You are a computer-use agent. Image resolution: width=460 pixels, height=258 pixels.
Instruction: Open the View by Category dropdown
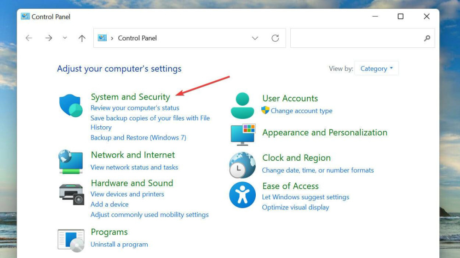point(377,68)
